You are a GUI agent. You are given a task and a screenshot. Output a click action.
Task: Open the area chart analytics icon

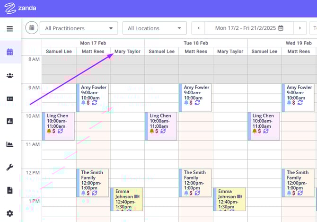(9, 144)
